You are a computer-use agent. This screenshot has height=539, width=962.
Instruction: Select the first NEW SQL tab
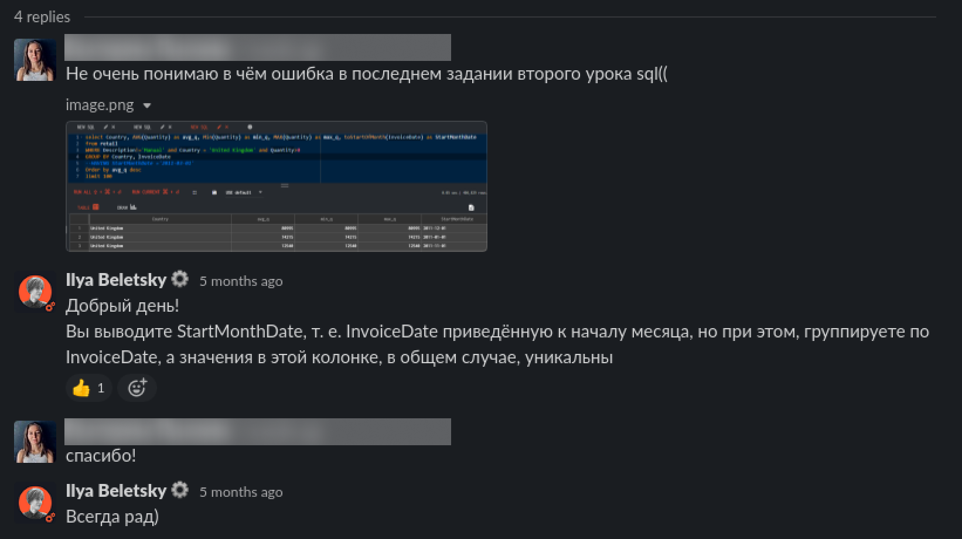(x=86, y=127)
